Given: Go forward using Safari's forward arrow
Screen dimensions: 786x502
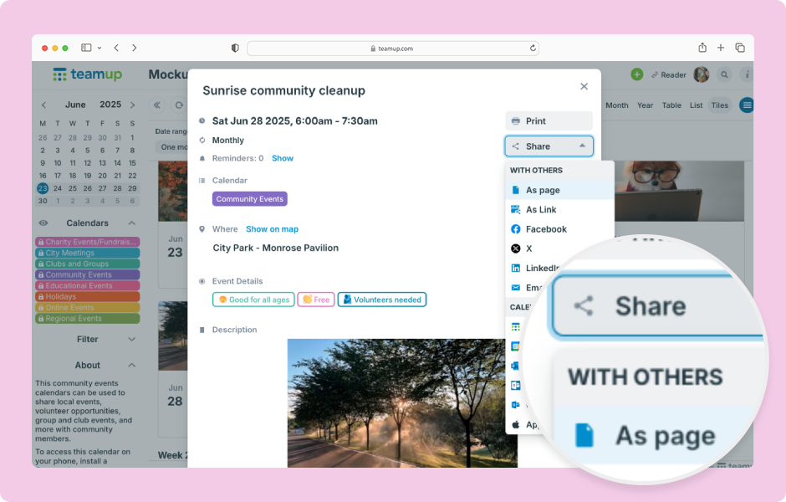Looking at the screenshot, I should [134, 48].
